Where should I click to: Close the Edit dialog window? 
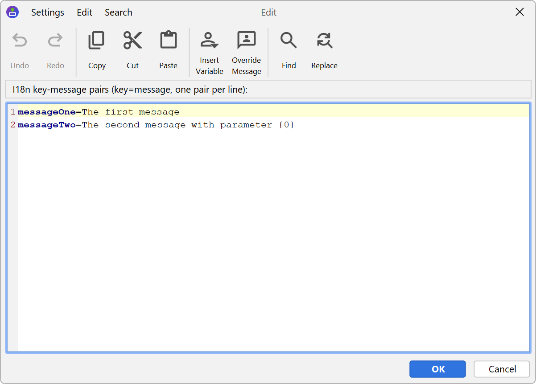[520, 12]
